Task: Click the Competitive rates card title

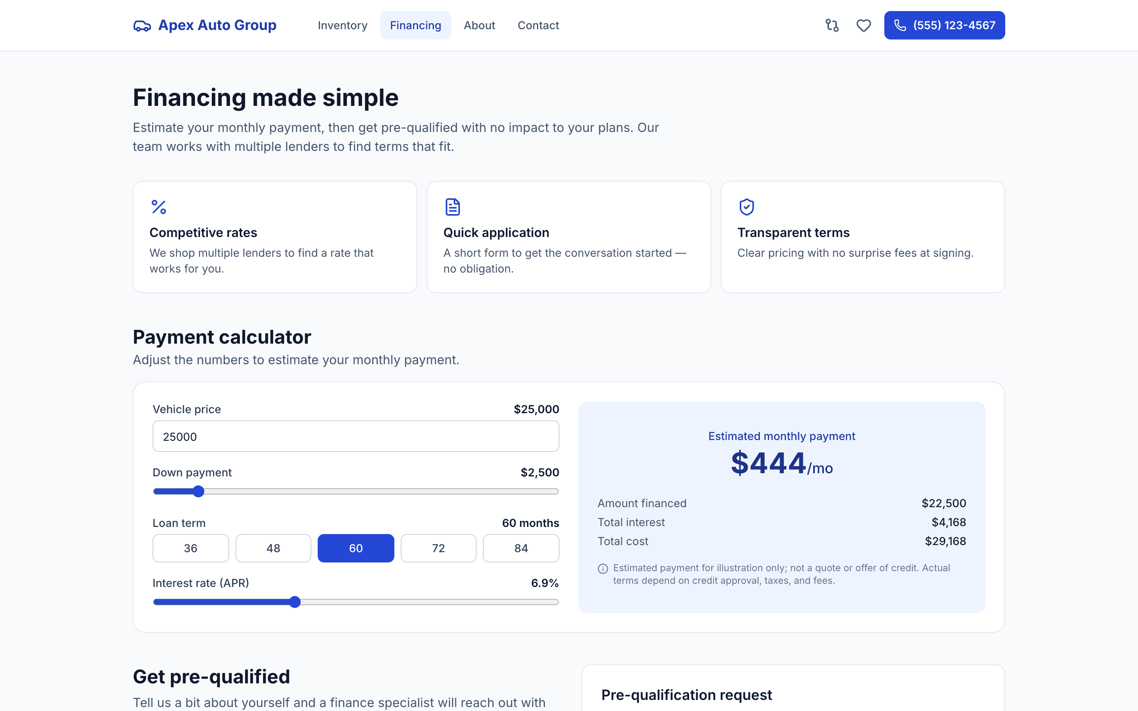Action: (x=203, y=233)
